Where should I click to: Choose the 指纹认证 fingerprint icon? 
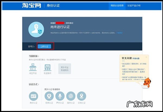71,96
